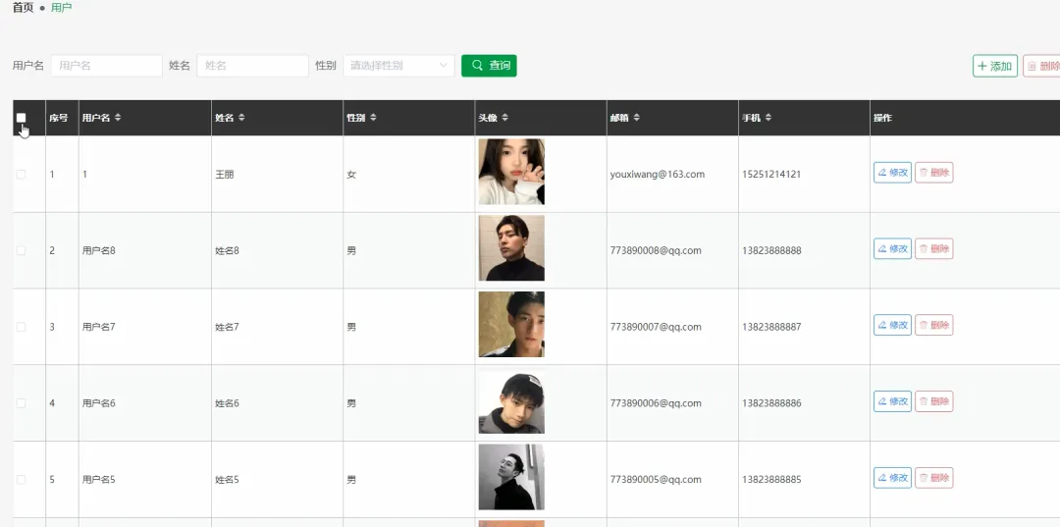Focus the 姓名 search input field

[252, 66]
